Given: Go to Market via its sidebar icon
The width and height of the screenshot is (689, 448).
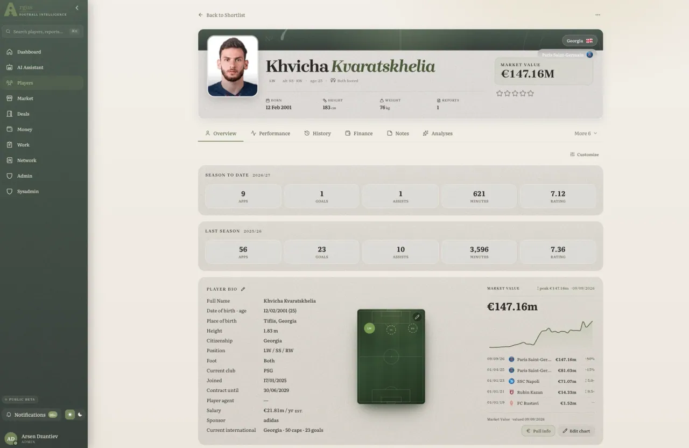Looking at the screenshot, I should [x=10, y=99].
